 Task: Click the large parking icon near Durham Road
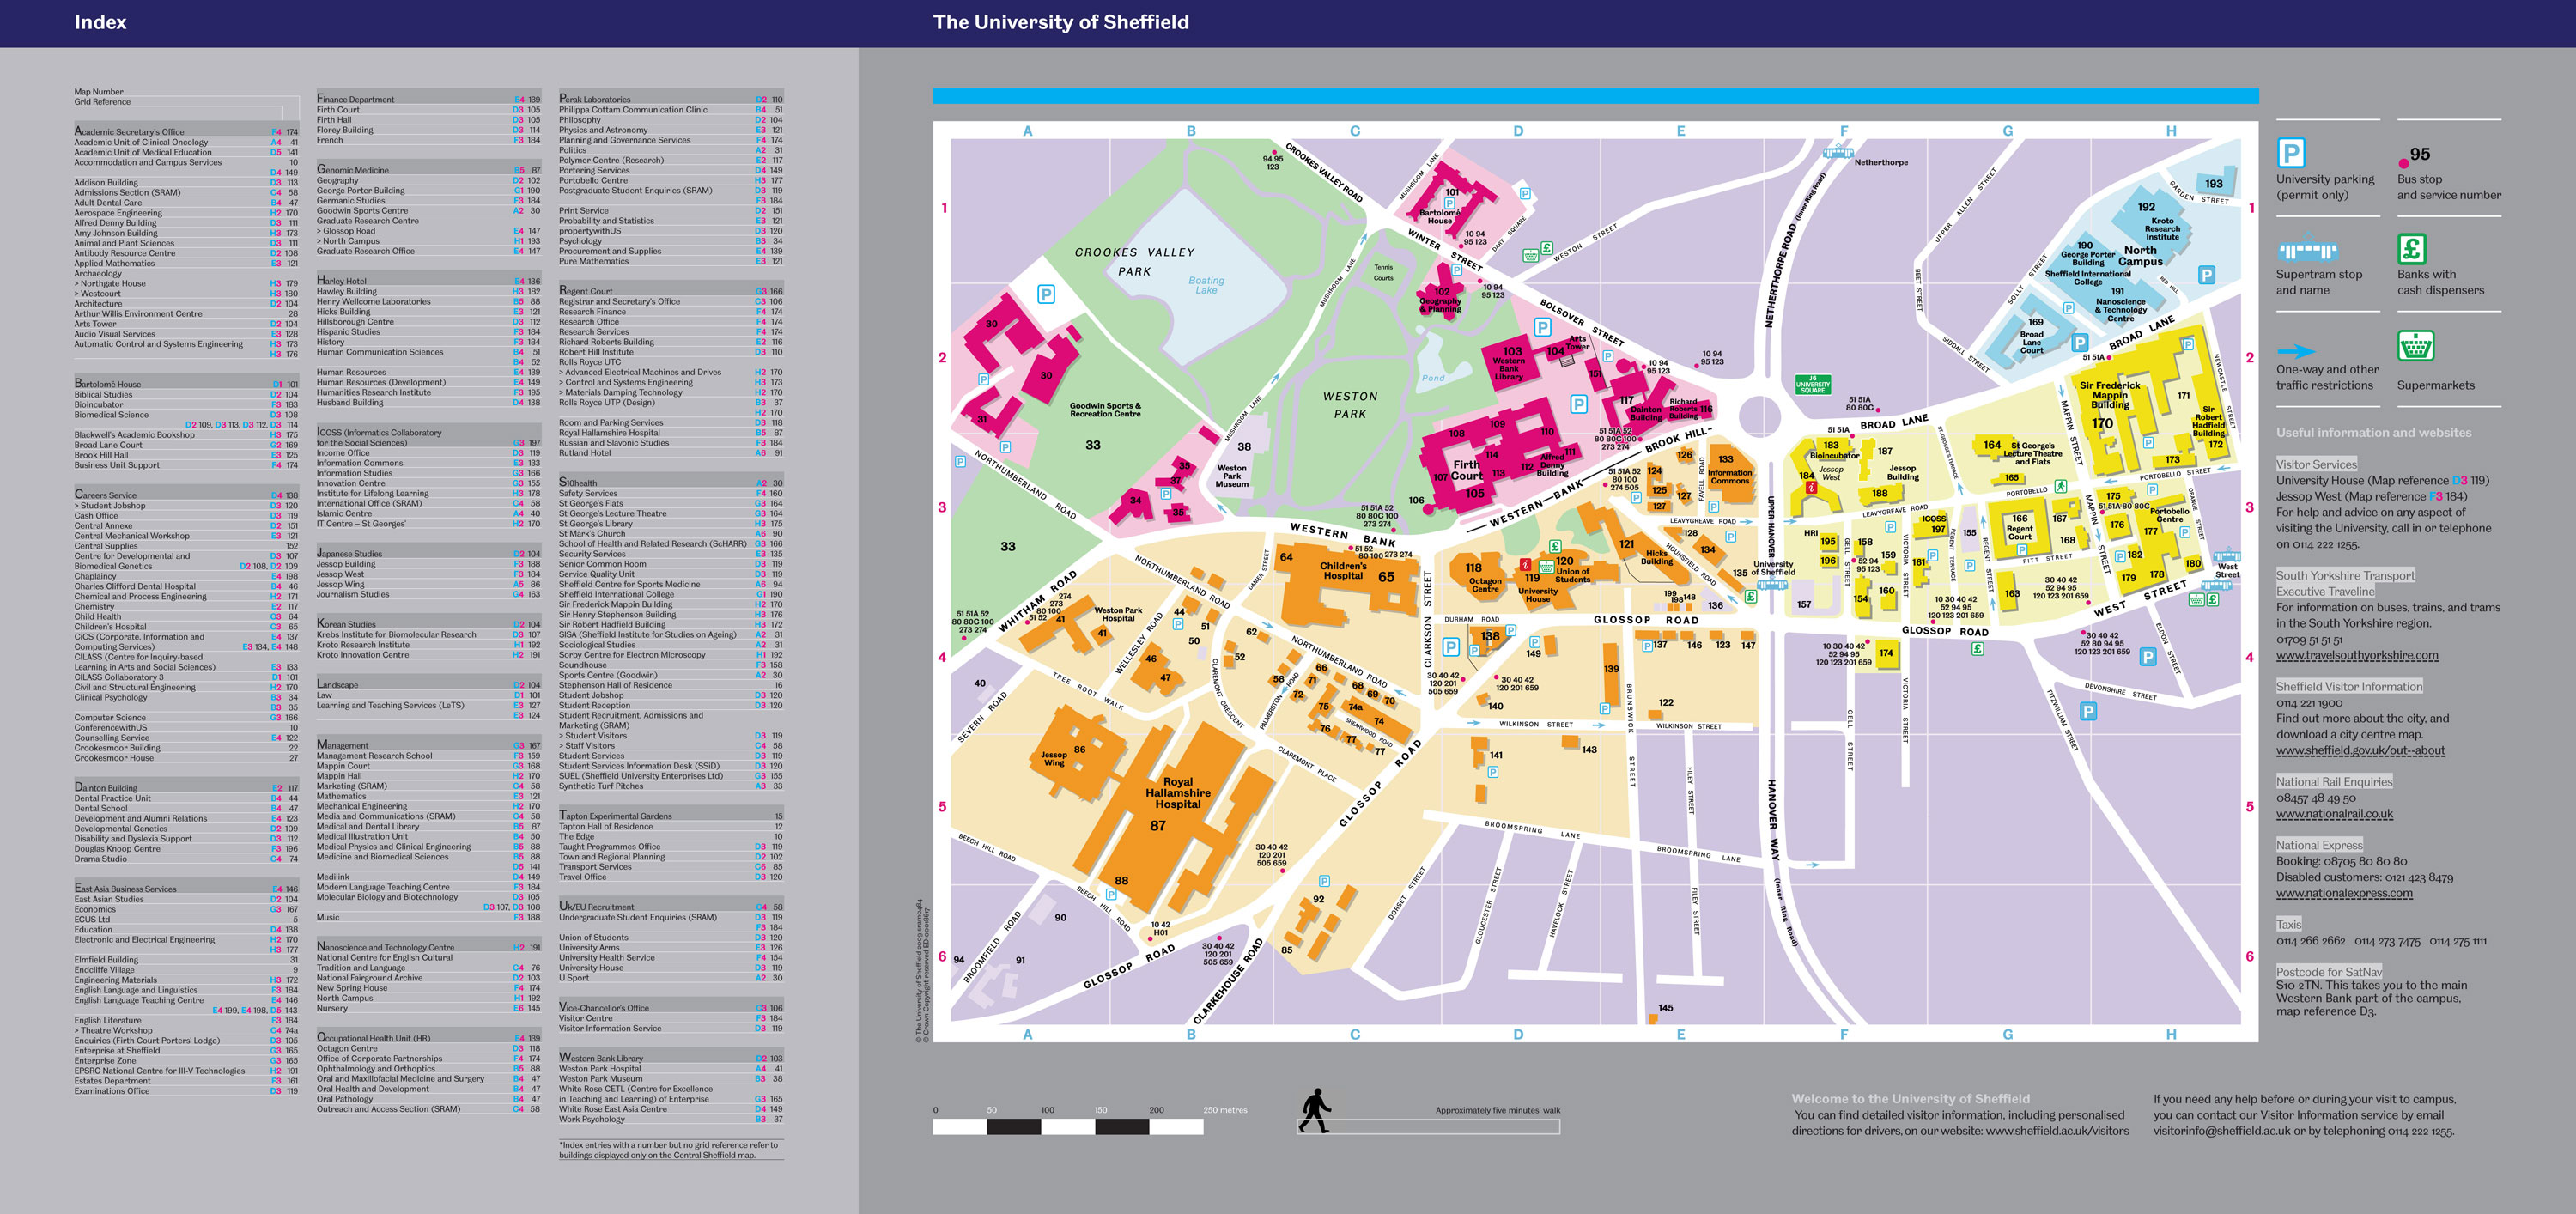tap(1450, 647)
